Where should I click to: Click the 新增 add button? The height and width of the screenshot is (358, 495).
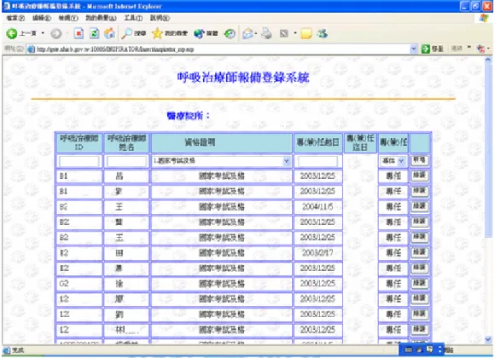[420, 160]
